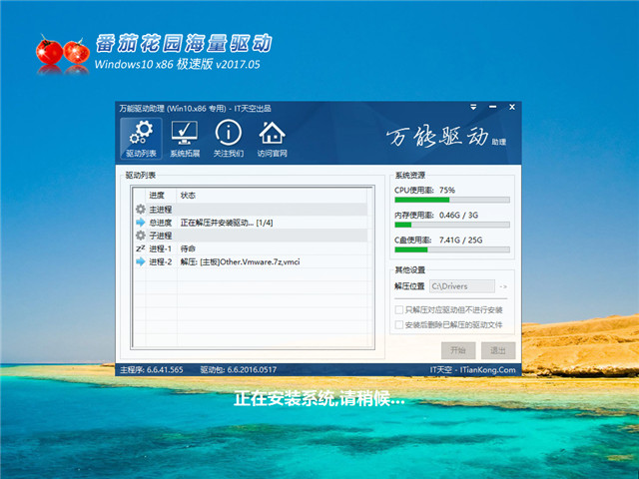This screenshot has height=479, width=639.
Task: Click the 主程序: 6.6.41.565 status text
Action: [x=152, y=370]
